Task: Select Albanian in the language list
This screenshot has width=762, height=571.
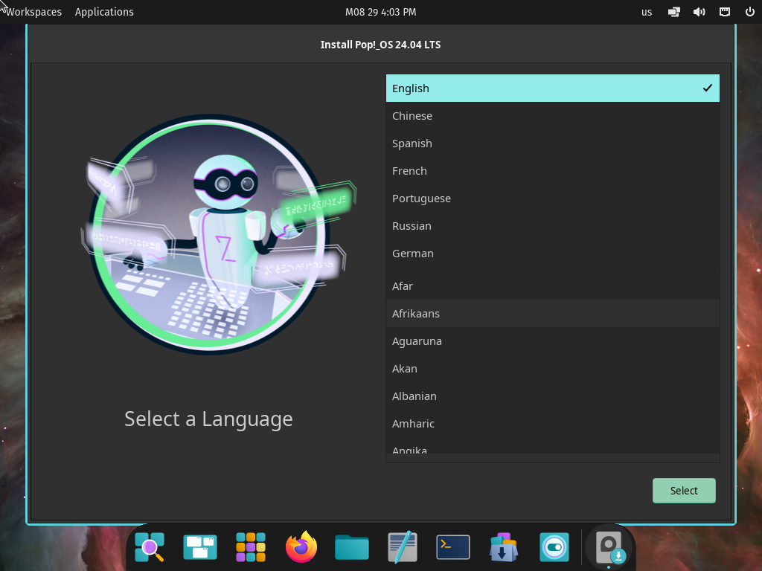Action: click(x=553, y=396)
